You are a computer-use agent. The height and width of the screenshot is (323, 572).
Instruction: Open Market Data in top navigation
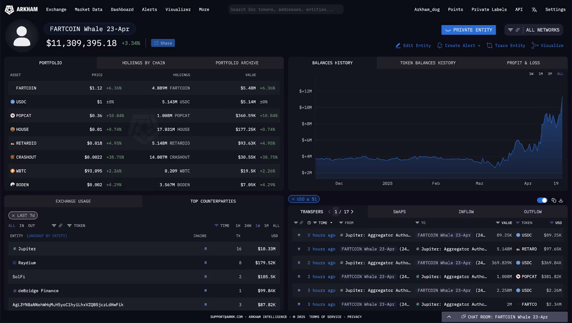point(88,10)
